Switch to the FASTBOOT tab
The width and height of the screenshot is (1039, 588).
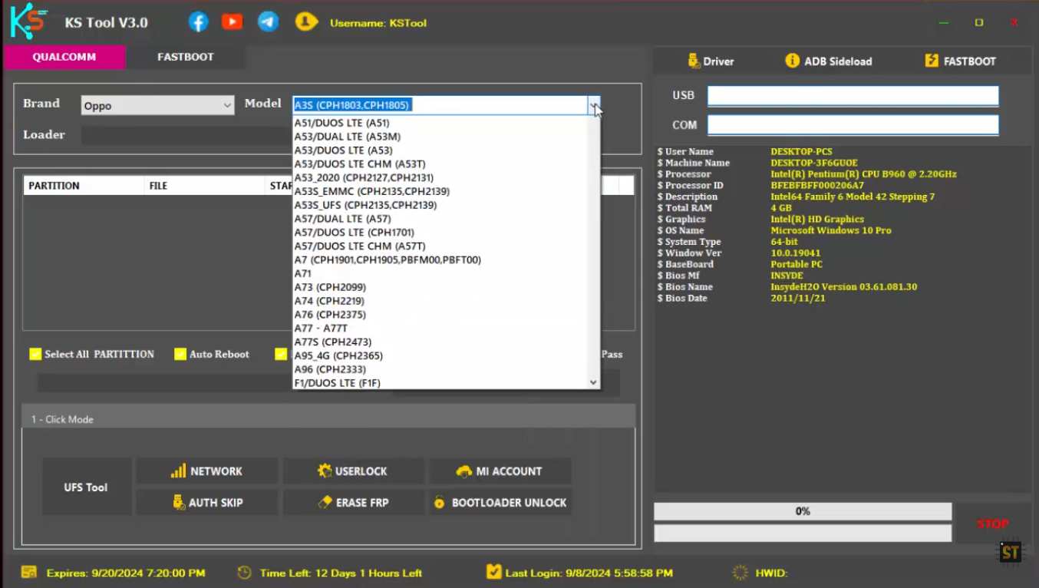[x=186, y=58]
